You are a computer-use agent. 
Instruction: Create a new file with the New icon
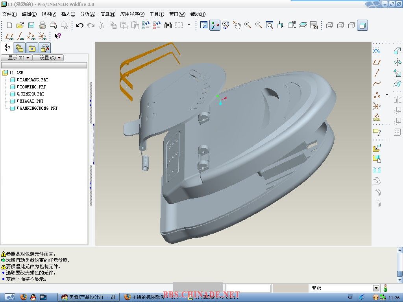click(x=9, y=25)
